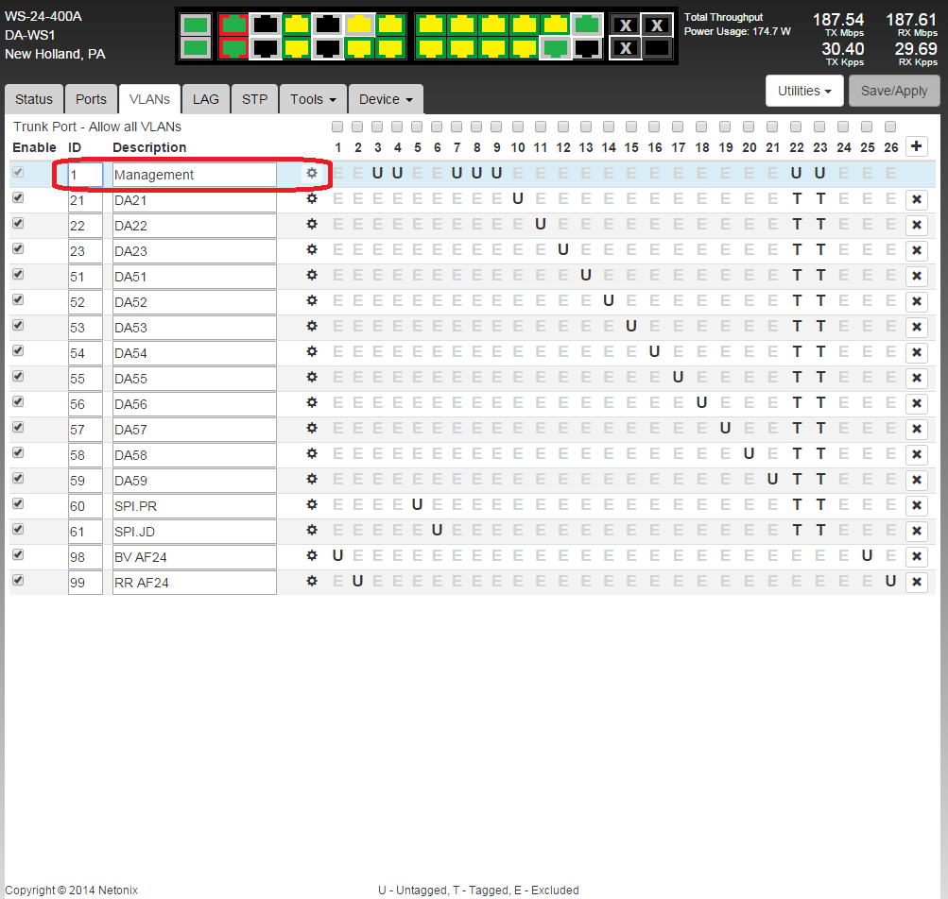Delete the SPI.JD VLAN row
Viewport: 948px width, 899px height.
917,531
